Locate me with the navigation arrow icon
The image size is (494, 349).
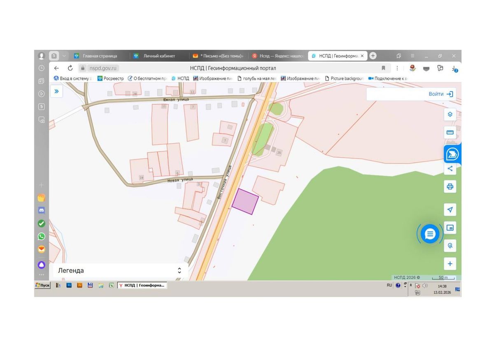click(x=450, y=209)
